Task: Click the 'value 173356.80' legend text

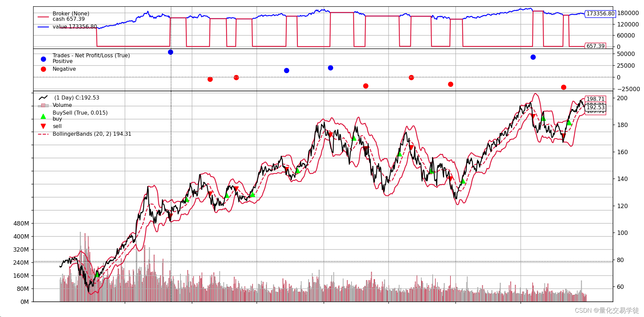Action: click(x=74, y=26)
